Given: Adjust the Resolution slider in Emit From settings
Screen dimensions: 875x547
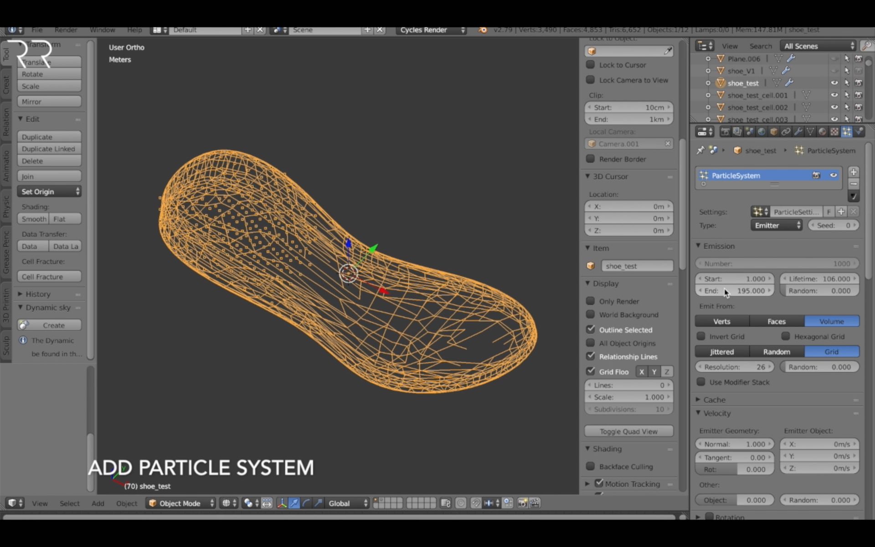Looking at the screenshot, I should 734,366.
